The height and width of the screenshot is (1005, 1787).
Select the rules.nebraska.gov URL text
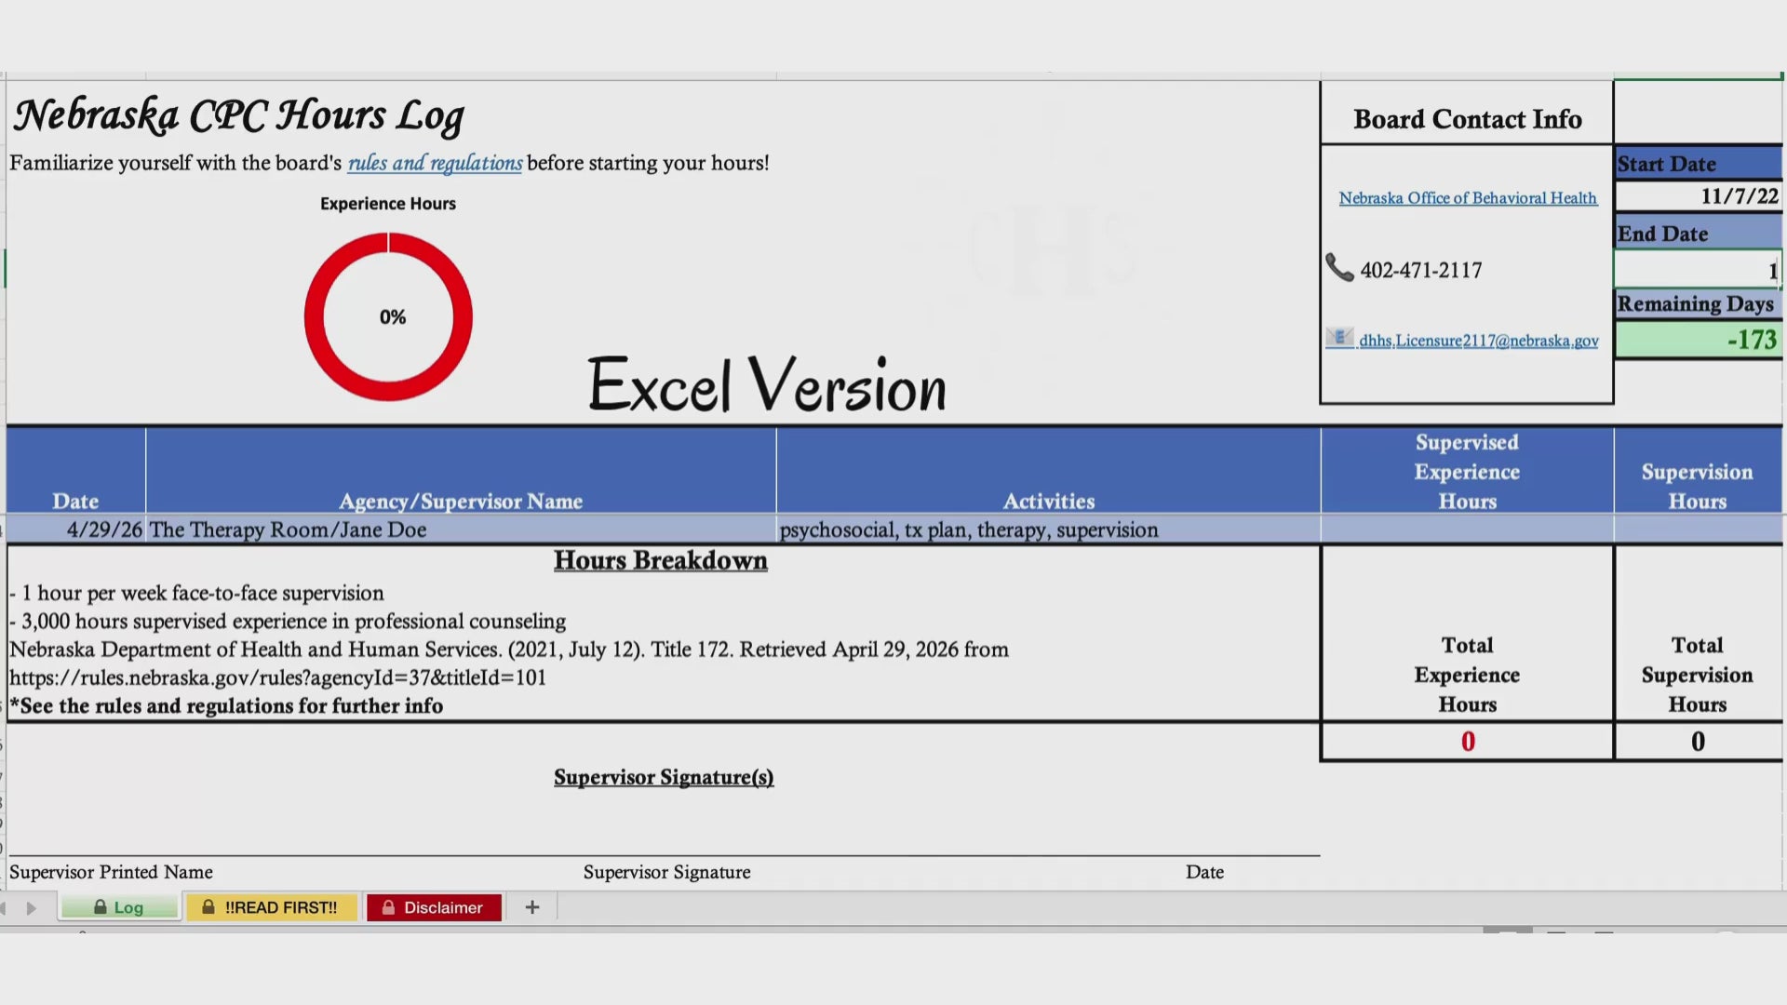tap(277, 677)
